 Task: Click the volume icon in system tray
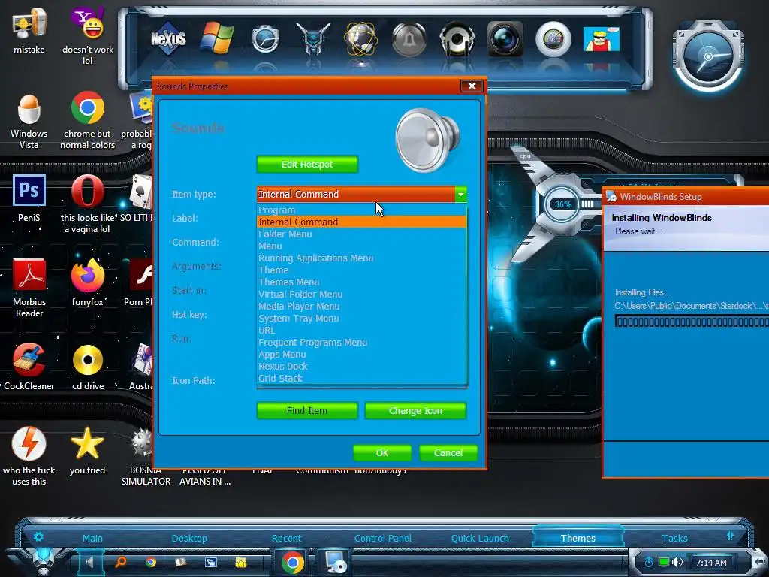click(x=677, y=562)
